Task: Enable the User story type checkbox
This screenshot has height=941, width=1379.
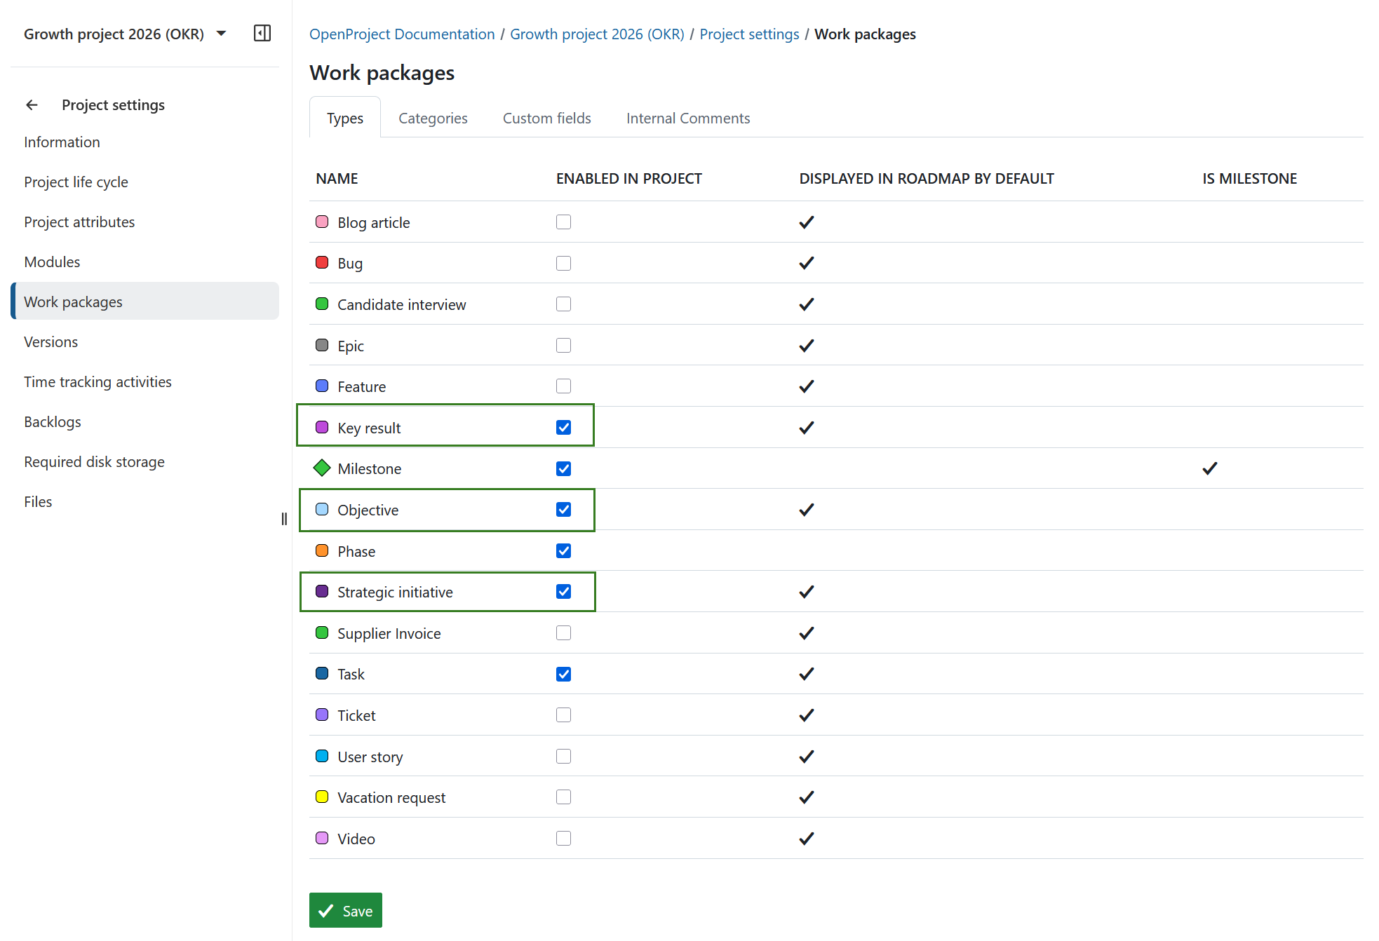Action: click(563, 756)
